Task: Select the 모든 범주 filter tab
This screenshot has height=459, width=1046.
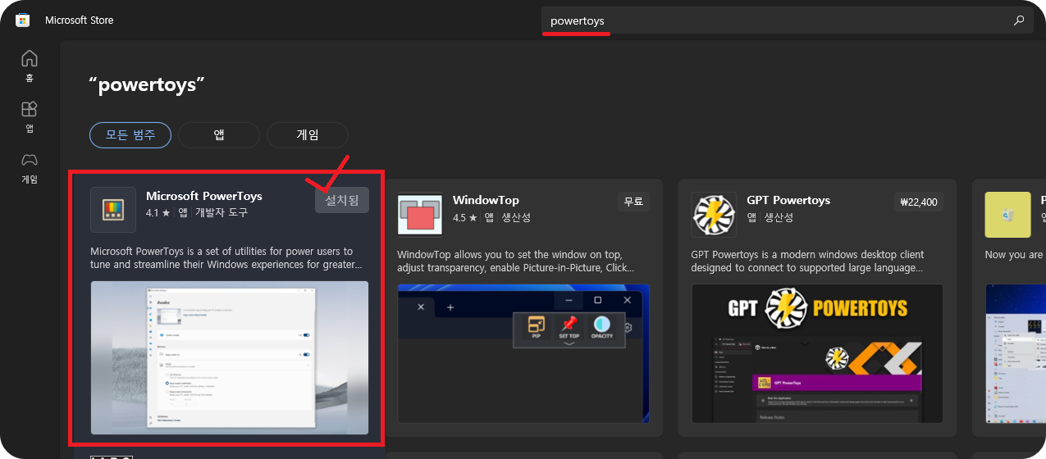Action: tap(130, 134)
